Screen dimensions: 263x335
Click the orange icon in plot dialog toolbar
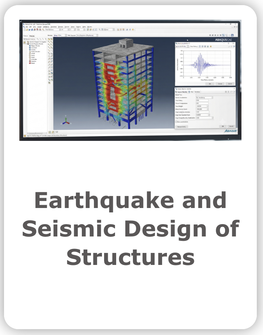[211, 46]
